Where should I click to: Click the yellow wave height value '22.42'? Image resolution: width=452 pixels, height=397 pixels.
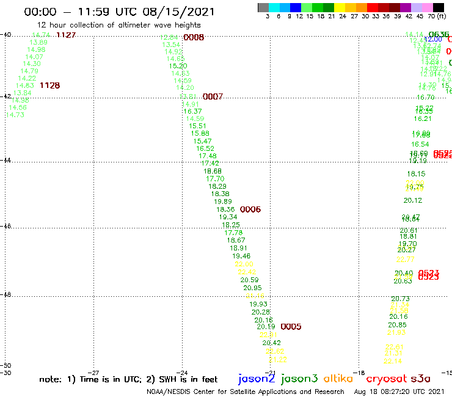tap(247, 272)
